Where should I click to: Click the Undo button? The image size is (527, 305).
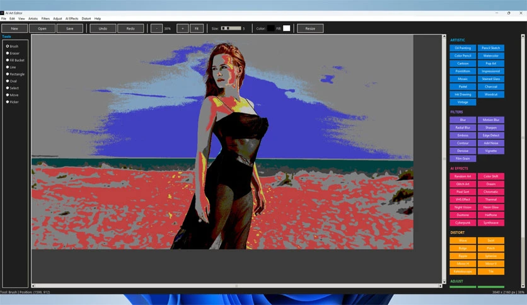click(103, 28)
